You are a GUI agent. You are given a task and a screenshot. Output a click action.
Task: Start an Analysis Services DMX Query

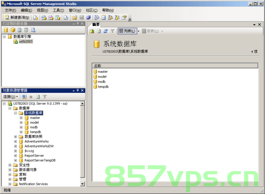[51, 17]
